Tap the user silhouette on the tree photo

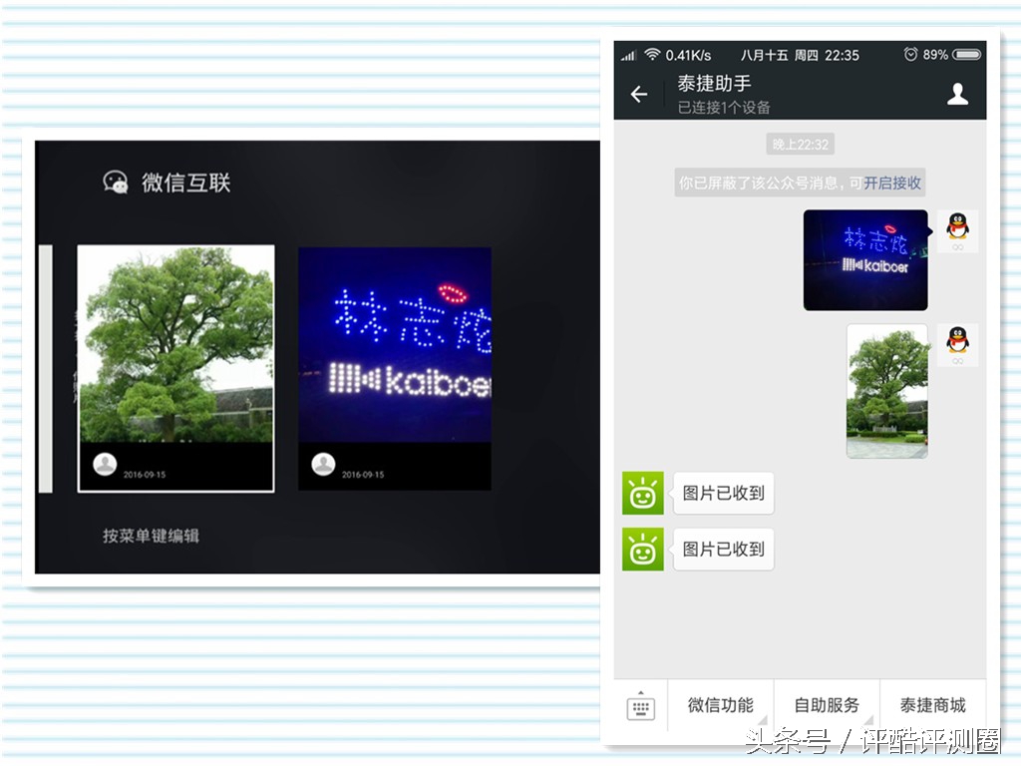pos(107,464)
